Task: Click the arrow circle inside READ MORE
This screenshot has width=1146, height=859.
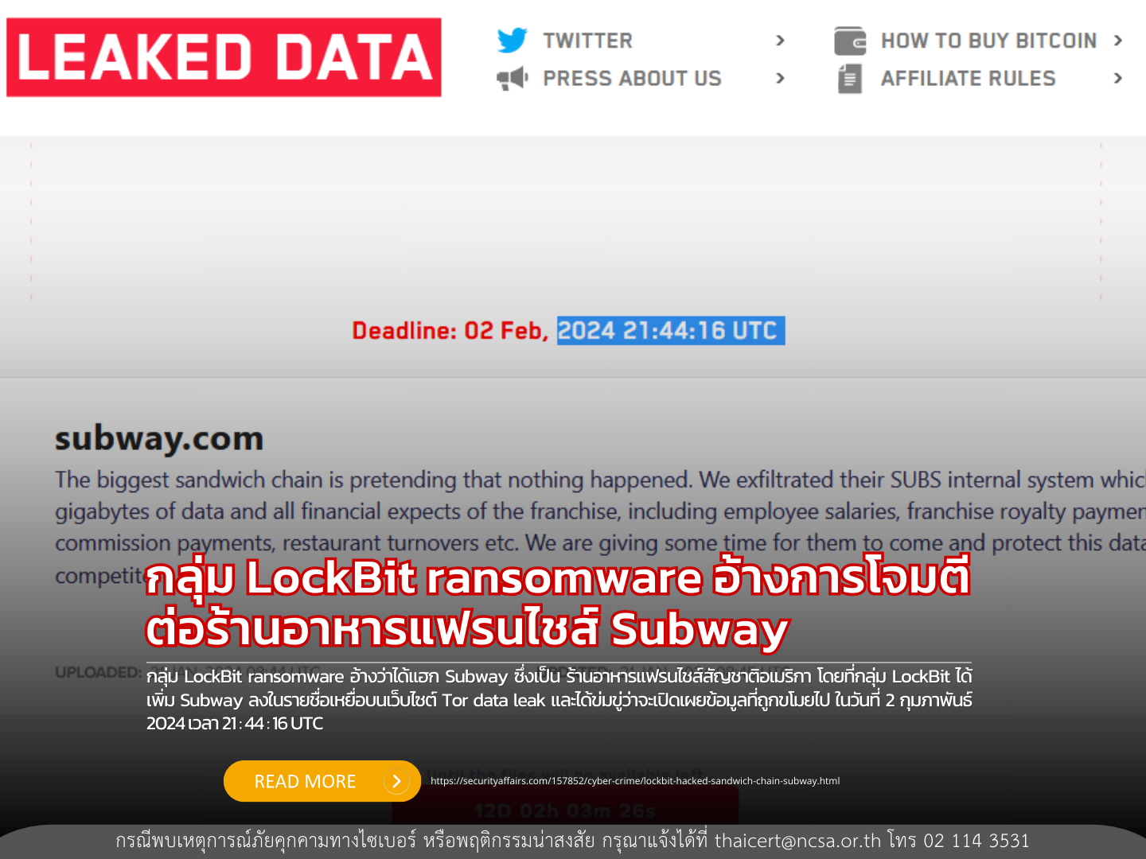Action: pyautogui.click(x=396, y=781)
